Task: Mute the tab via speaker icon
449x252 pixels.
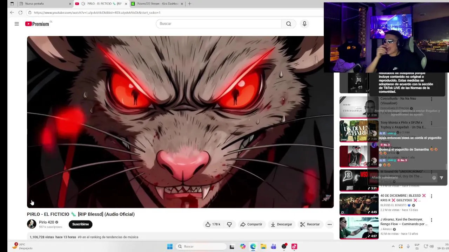Action: pyautogui.click(x=83, y=3)
